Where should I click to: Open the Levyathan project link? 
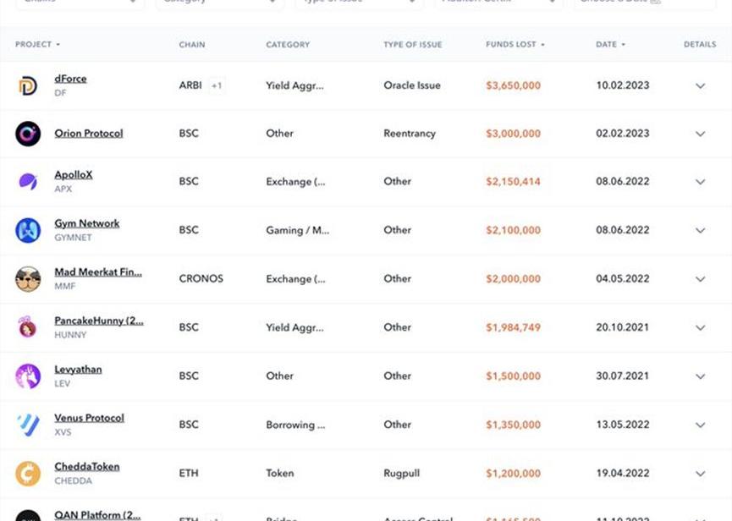click(78, 370)
